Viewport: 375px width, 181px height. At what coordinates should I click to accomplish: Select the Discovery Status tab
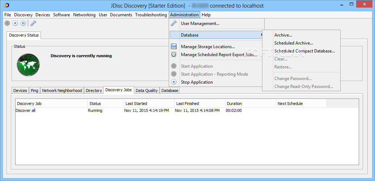point(24,35)
